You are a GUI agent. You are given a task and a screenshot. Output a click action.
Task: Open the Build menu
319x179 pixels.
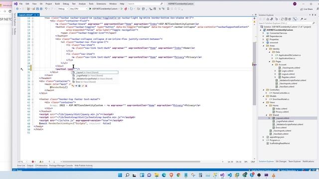57,3
